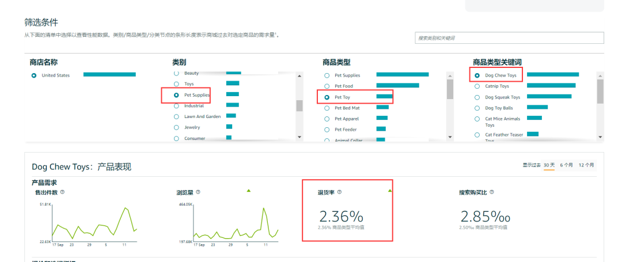Choose the Pet Food product type
This screenshot has height=262, width=622.
pyautogui.click(x=327, y=86)
